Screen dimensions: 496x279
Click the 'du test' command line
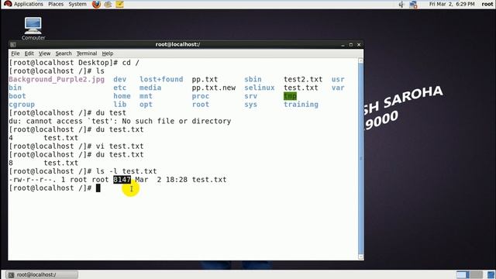(111, 112)
